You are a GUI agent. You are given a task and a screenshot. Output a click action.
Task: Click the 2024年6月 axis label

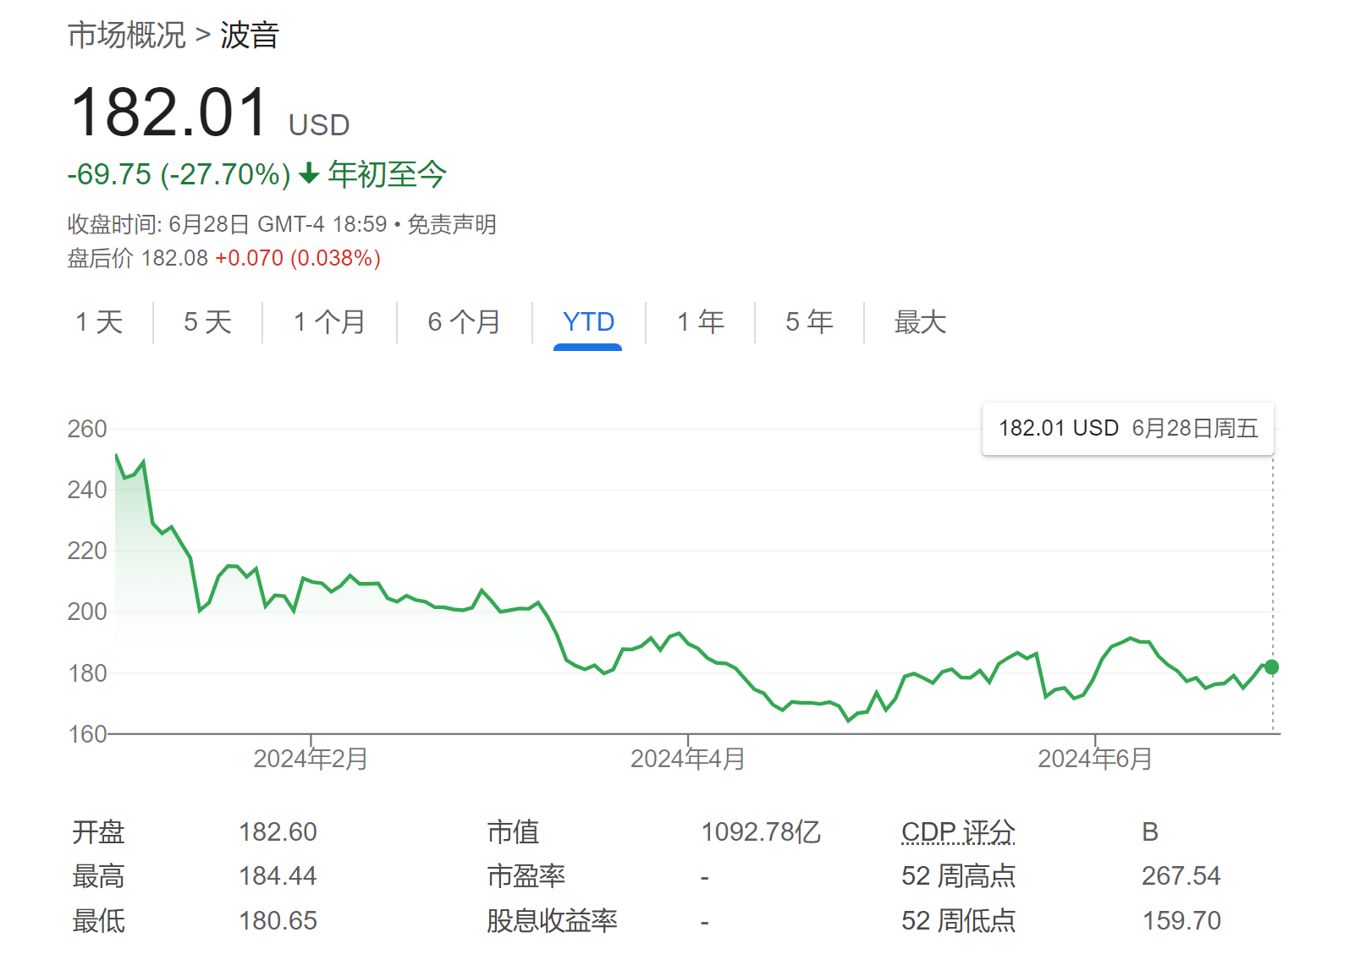click(x=1095, y=760)
